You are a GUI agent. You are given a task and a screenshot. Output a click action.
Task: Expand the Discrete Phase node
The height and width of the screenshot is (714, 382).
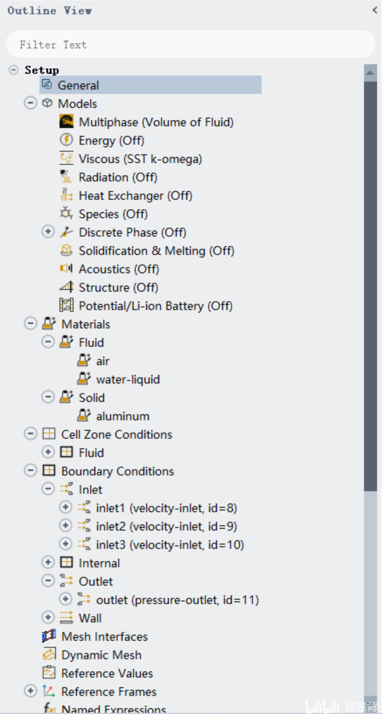48,232
